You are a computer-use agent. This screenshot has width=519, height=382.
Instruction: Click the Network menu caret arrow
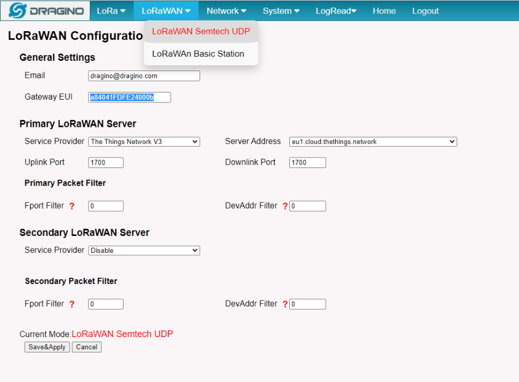click(x=243, y=11)
